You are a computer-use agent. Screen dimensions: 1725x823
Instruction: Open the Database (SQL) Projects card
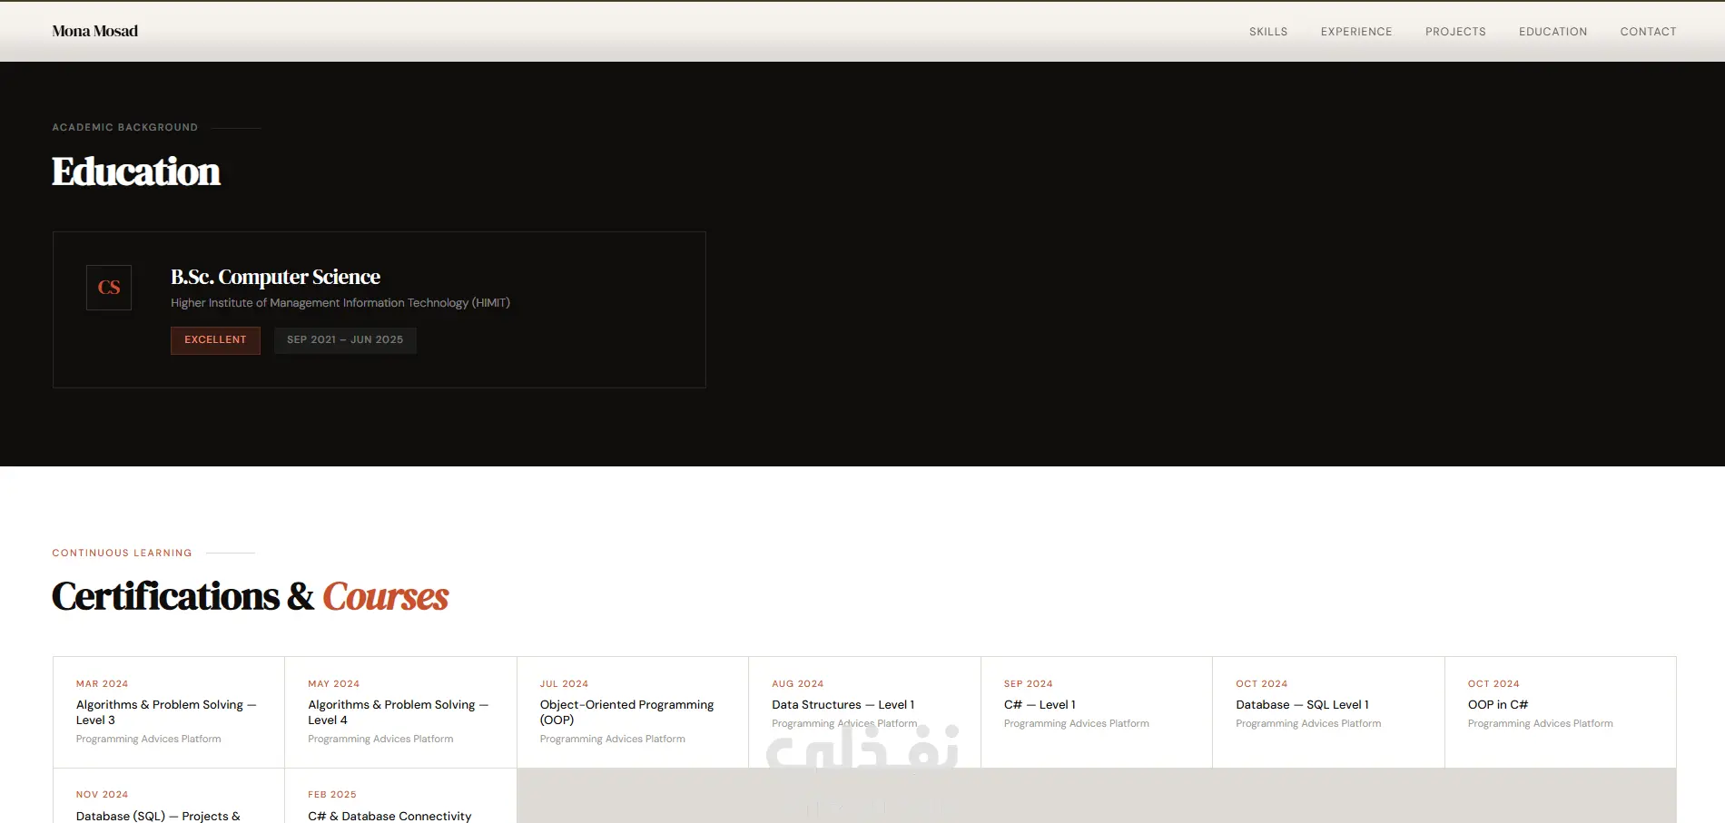coord(169,796)
